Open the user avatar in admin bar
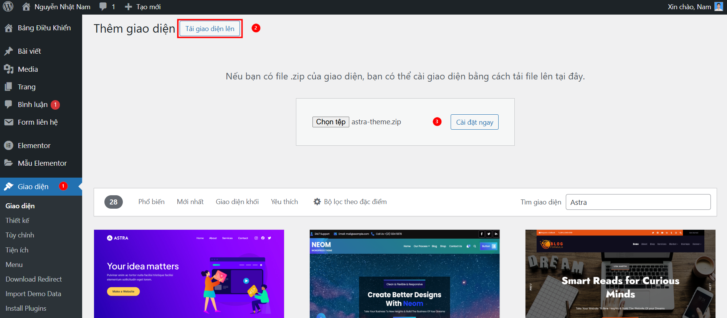The height and width of the screenshot is (318, 727). point(719,7)
